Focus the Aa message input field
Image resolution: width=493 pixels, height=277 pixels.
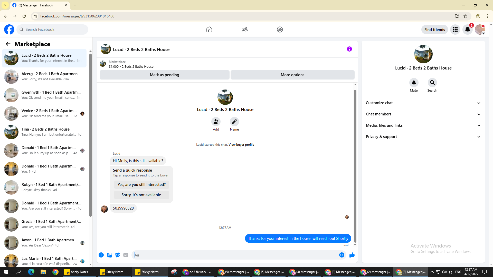[236, 255]
